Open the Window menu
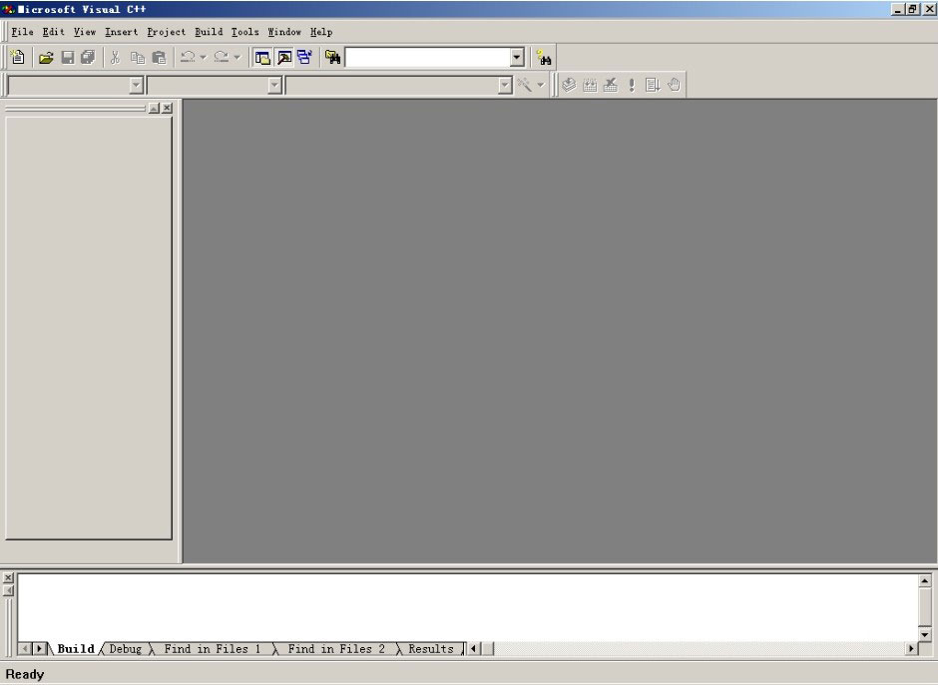This screenshot has height=685, width=938. point(284,32)
